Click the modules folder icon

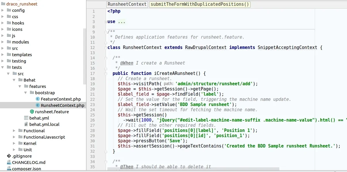coord(9,42)
